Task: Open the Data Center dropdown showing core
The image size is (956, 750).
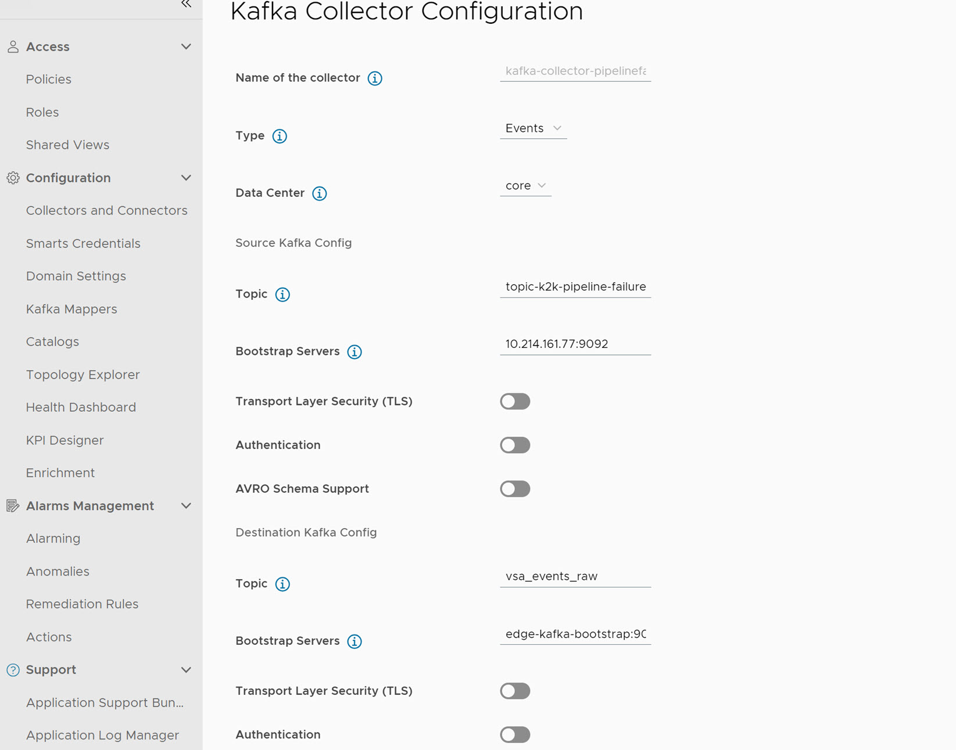Action: pos(525,186)
